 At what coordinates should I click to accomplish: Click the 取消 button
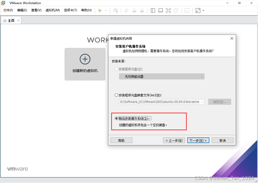tap(223, 140)
